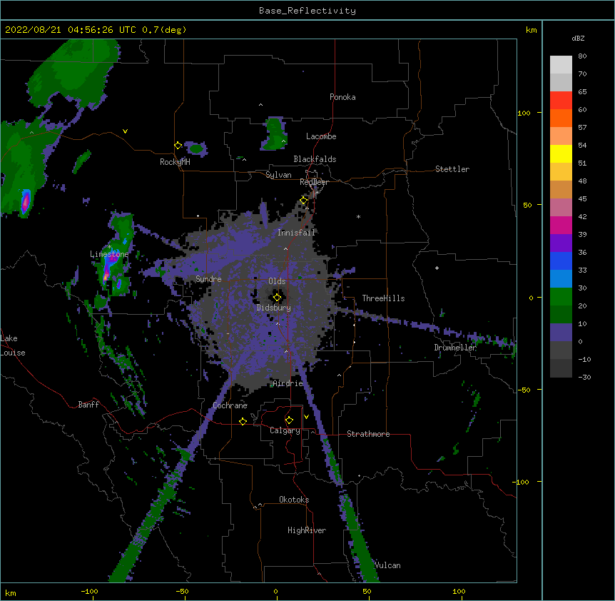Click the yellow diamond marker beside RockyMH
The width and height of the screenshot is (615, 601).
point(178,146)
